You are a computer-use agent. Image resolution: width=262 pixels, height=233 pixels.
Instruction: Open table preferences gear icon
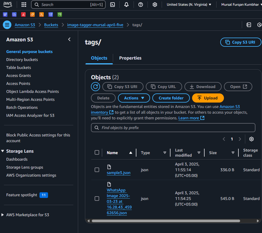(x=251, y=139)
